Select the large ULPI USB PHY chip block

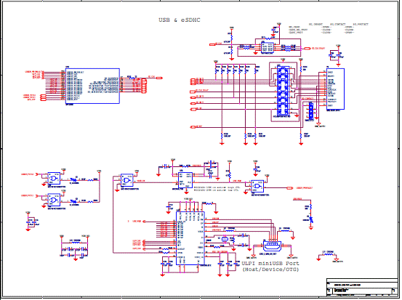click(190, 238)
